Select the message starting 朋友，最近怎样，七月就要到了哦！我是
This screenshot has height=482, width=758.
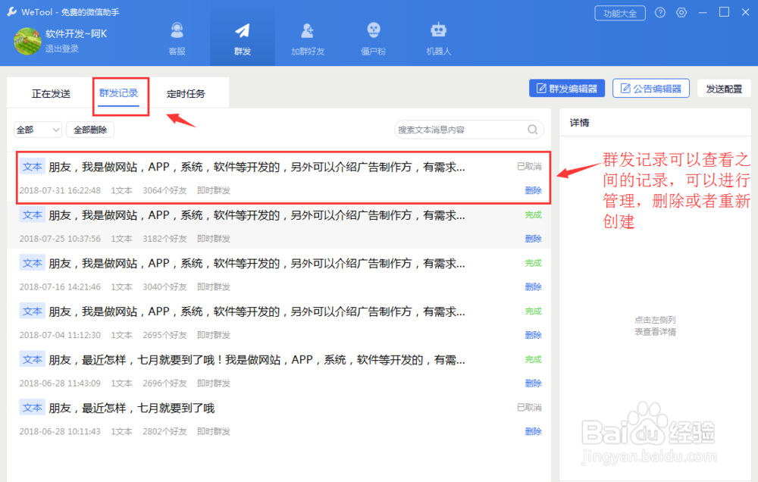[279, 371]
